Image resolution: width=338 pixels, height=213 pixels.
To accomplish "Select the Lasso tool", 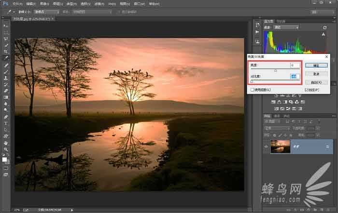I will point(6,38).
